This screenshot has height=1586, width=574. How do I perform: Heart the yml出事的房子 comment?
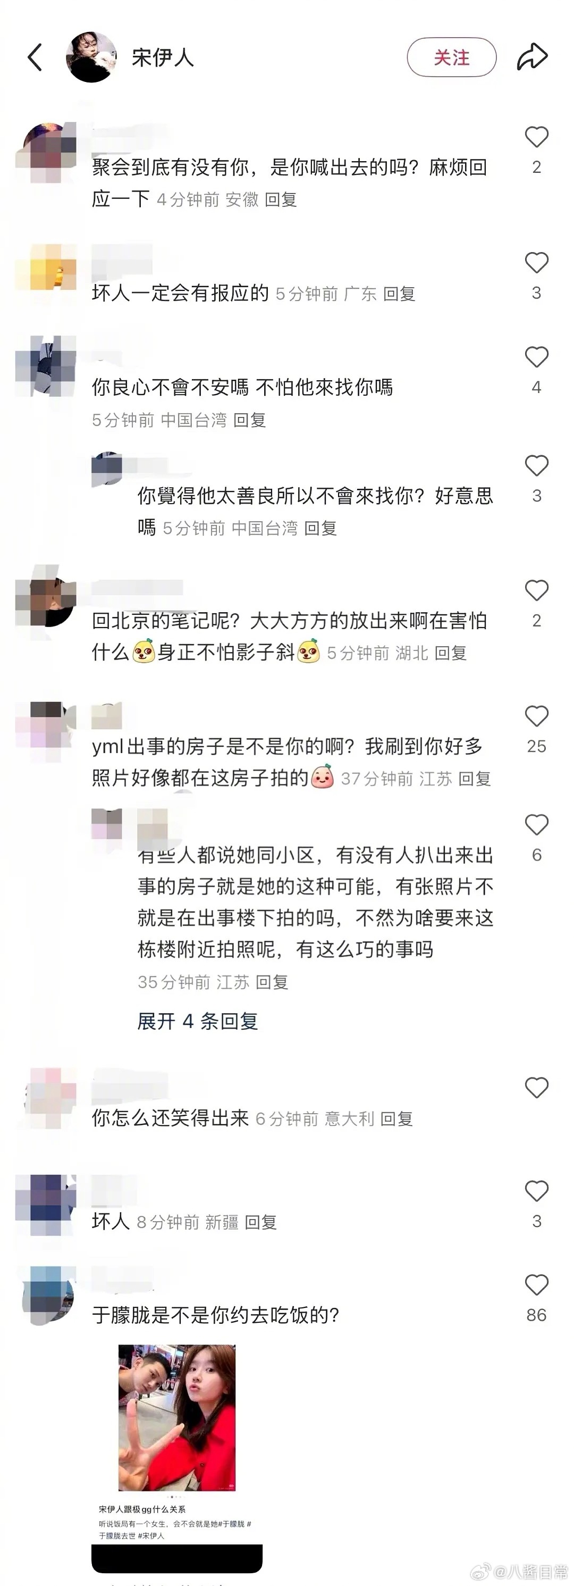(536, 715)
